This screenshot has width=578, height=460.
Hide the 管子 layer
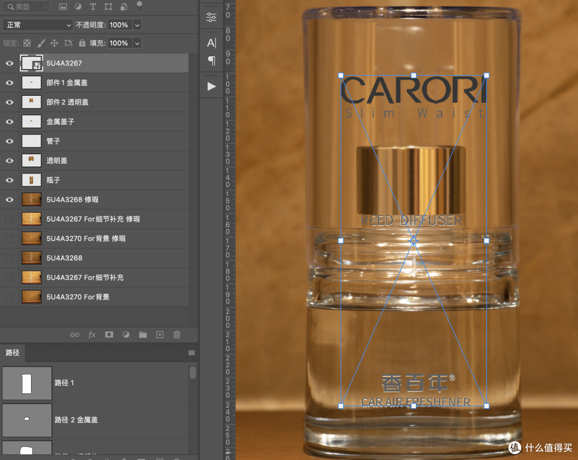tap(10, 141)
